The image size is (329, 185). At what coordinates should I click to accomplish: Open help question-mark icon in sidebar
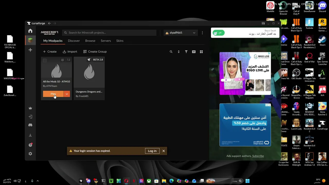pos(30,145)
